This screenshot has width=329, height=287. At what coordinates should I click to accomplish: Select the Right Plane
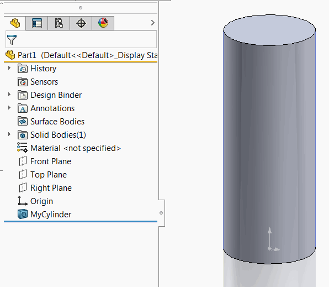pyautogui.click(x=45, y=188)
